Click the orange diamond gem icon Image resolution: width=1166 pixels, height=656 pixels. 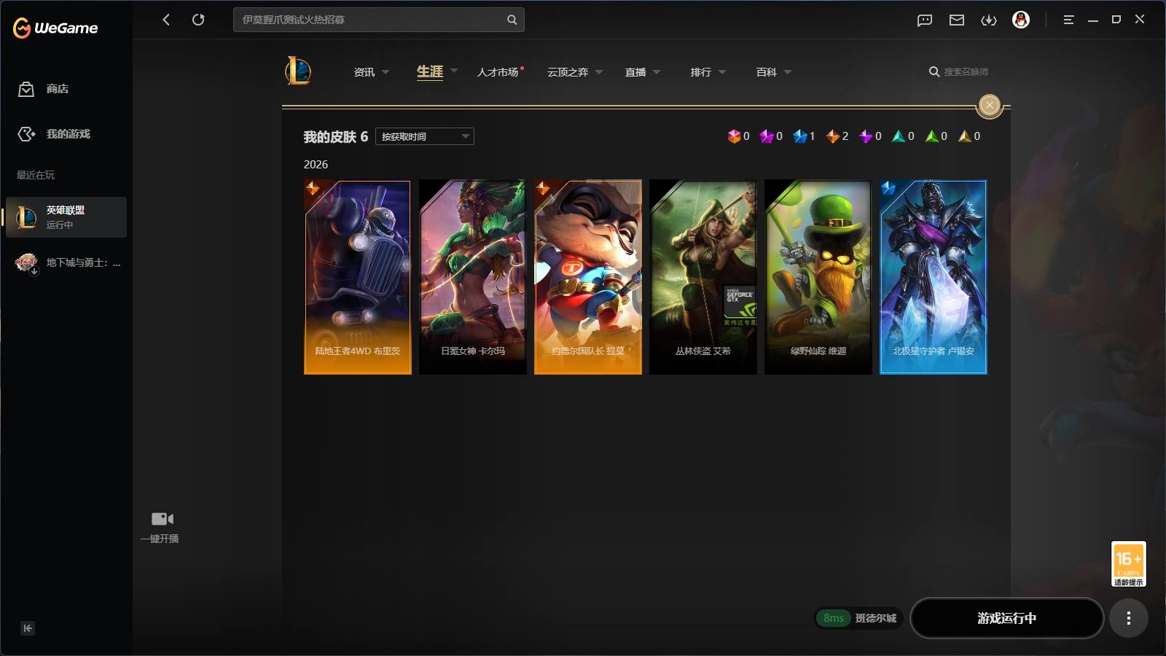(833, 136)
